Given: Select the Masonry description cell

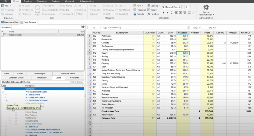Looking at the screenshot, I should (x=122, y=53).
